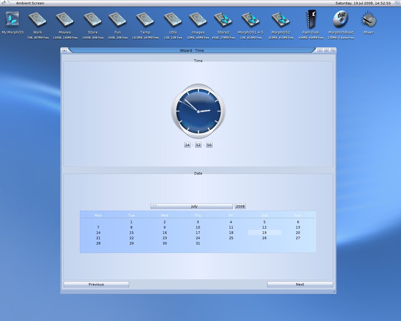
Task: Open the Work drive icon
Action: tap(38, 20)
